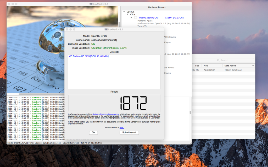Viewport: 268px width, 167px height.
Task: Open the Software Freedom Conservancy link
Action: coord(105,114)
